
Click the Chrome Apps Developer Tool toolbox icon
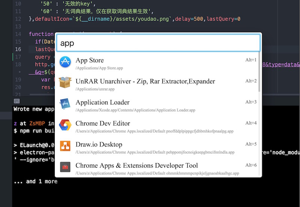65,167
